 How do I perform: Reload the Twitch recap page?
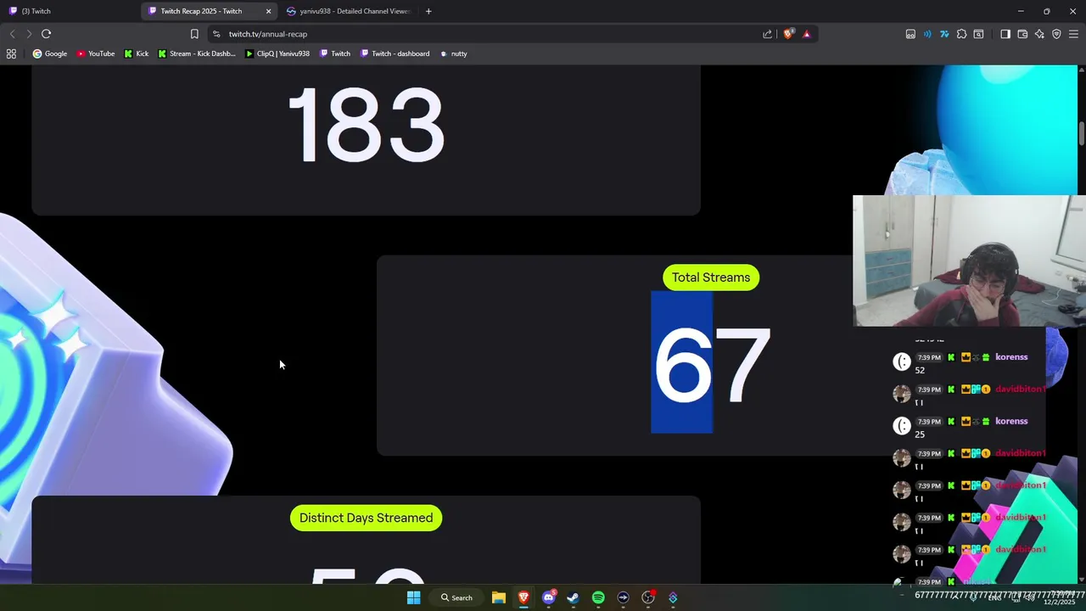tap(47, 34)
